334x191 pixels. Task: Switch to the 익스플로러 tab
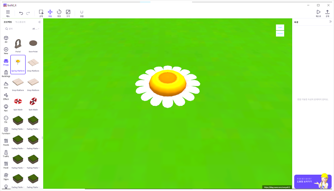pyautogui.click(x=20, y=22)
